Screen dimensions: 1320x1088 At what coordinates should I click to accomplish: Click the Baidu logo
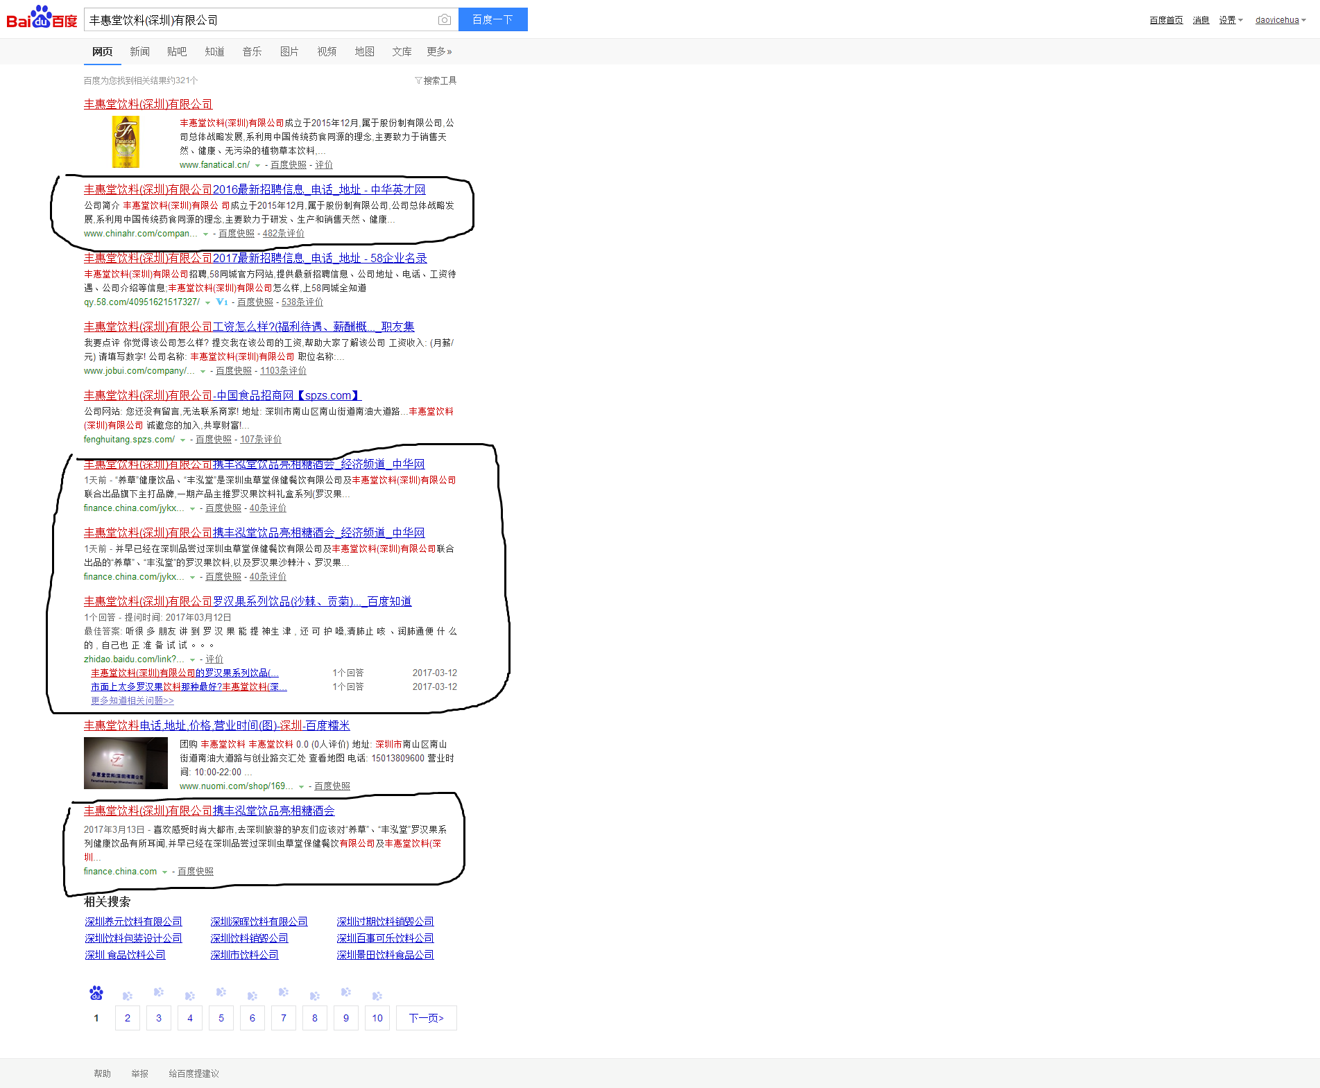tap(42, 18)
